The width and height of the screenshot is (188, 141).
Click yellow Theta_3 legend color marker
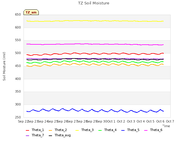77,130
